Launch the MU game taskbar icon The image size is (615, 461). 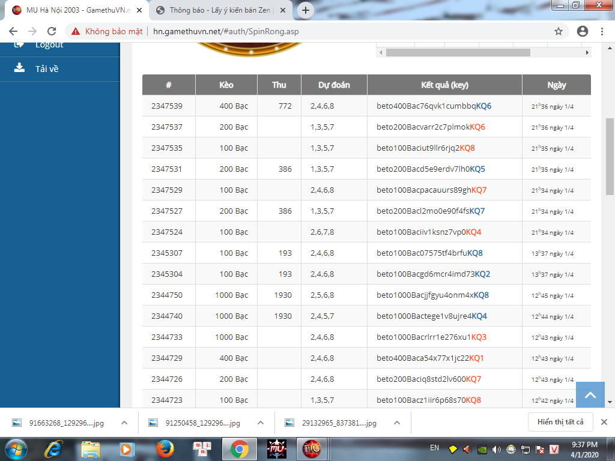[x=277, y=448]
